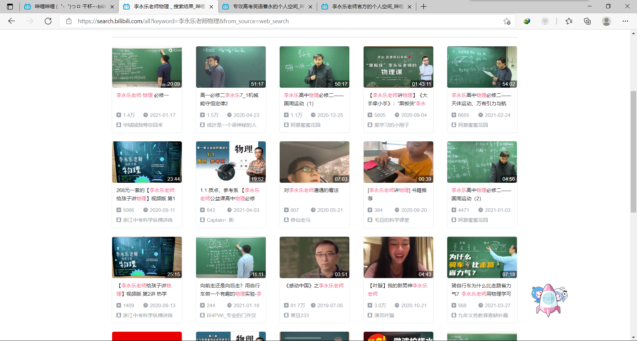Open the 50:17 圆周运动（1）video thumbnail

pos(315,67)
